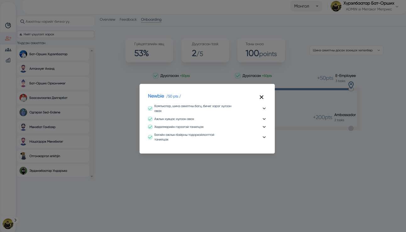Click the Ambassador milestone label
Screen dimensions: 406x232
tap(345, 115)
